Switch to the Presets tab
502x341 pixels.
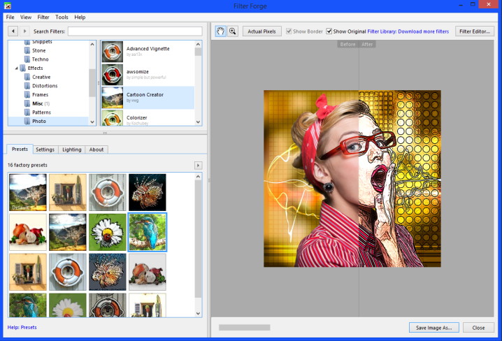point(20,149)
